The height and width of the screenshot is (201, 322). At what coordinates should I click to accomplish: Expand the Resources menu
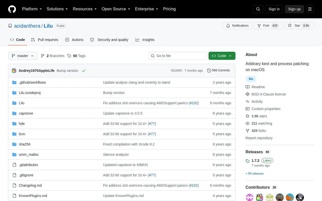pos(85,9)
